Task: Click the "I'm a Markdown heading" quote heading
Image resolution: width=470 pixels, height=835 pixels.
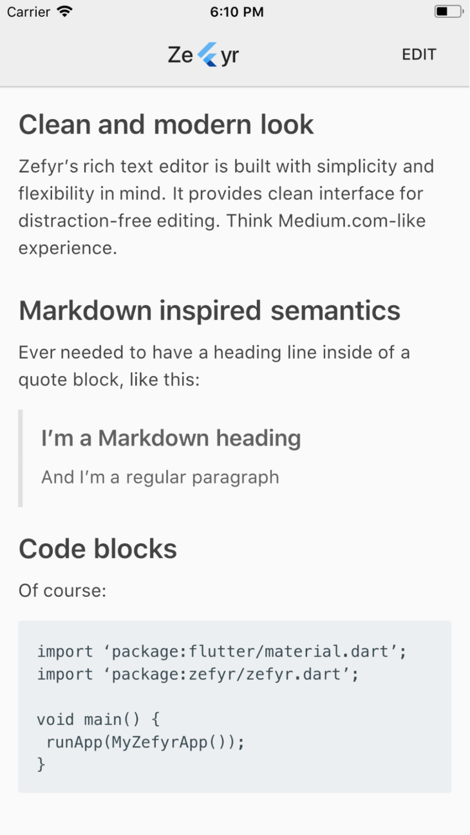Action: [171, 438]
